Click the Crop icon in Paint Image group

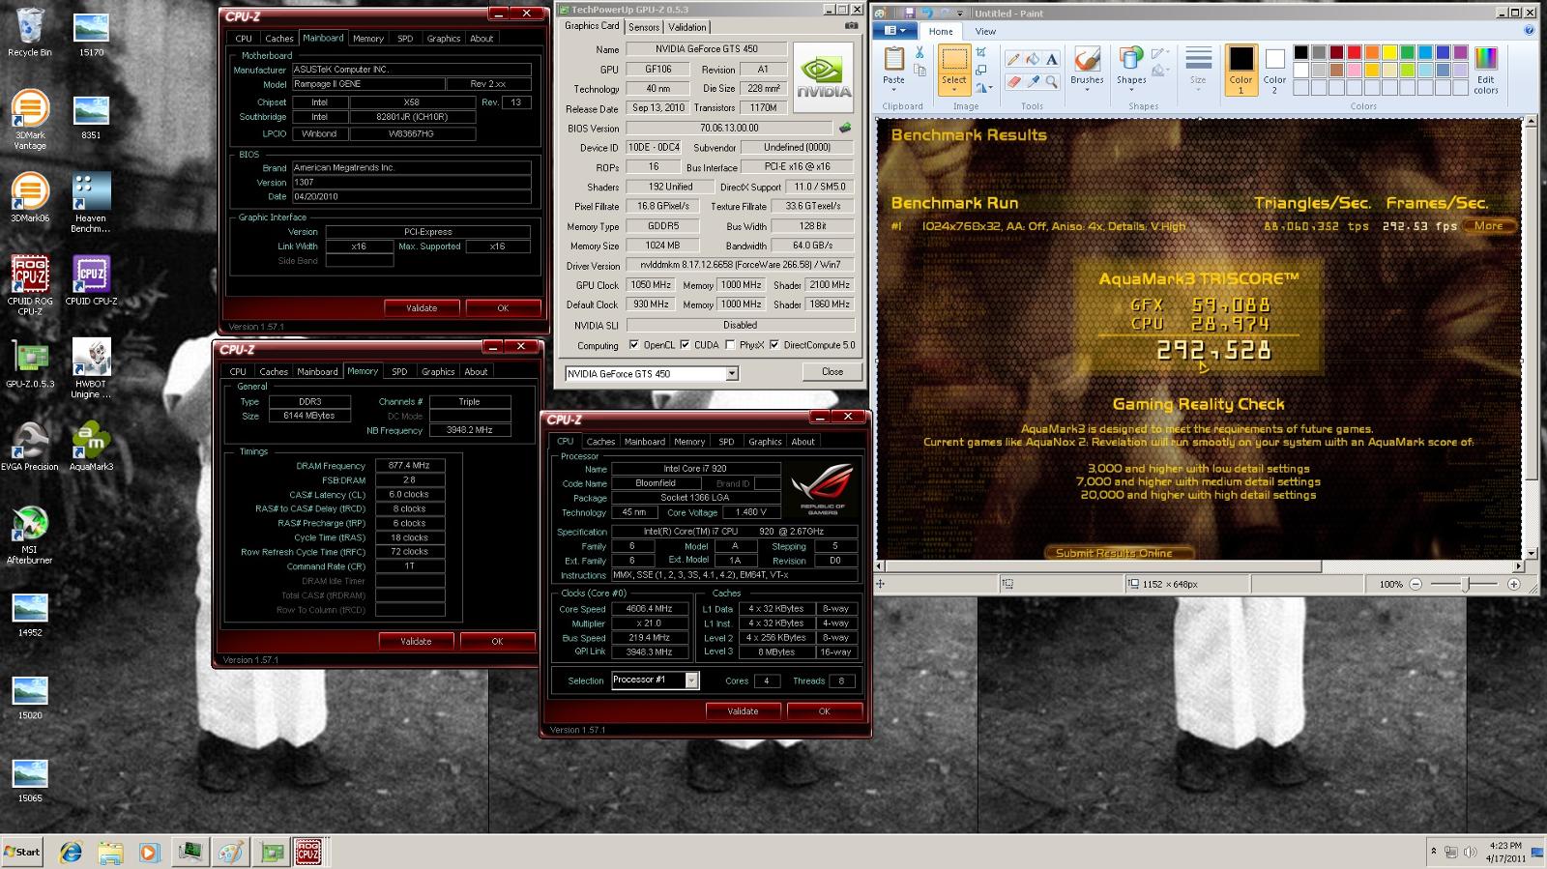click(981, 52)
